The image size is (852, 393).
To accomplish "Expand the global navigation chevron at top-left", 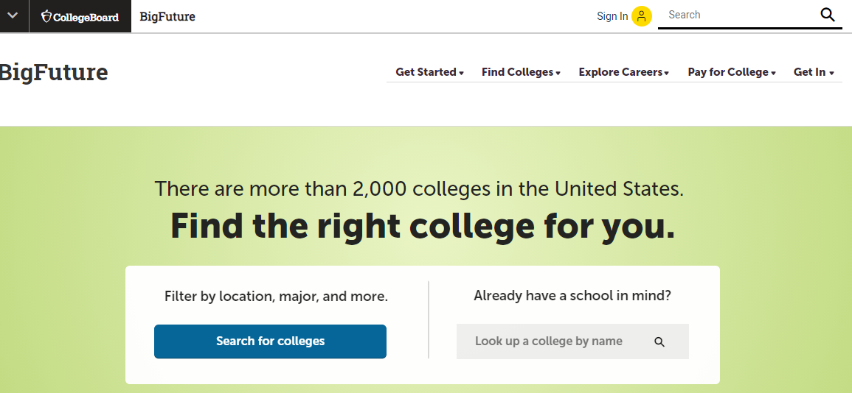I will 13,15.
